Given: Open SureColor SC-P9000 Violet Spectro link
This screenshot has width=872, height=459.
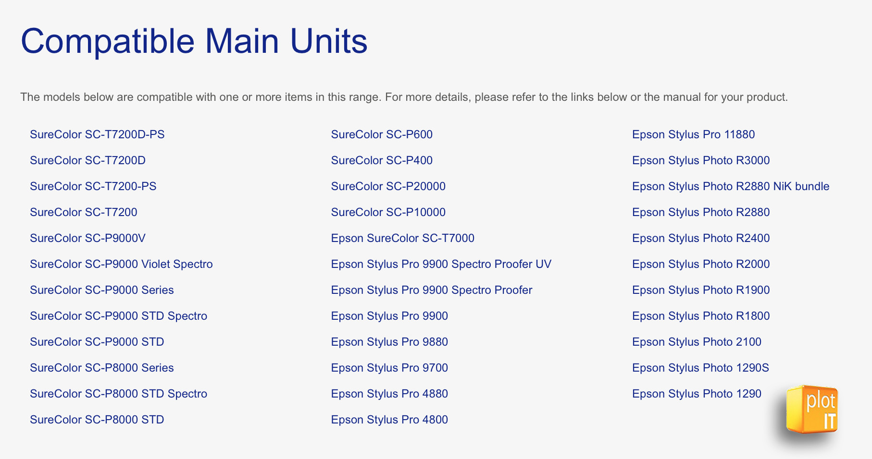Looking at the screenshot, I should click(121, 264).
